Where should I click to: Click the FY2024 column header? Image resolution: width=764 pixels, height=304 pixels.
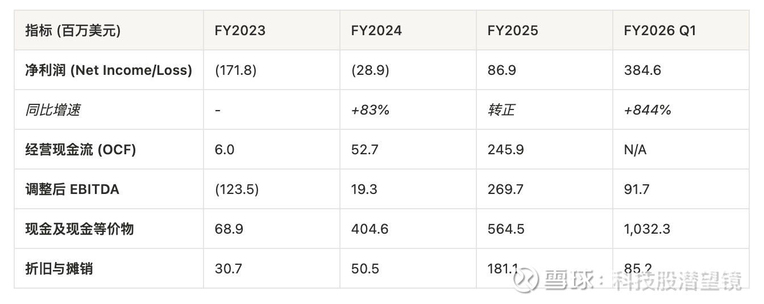[x=376, y=31]
